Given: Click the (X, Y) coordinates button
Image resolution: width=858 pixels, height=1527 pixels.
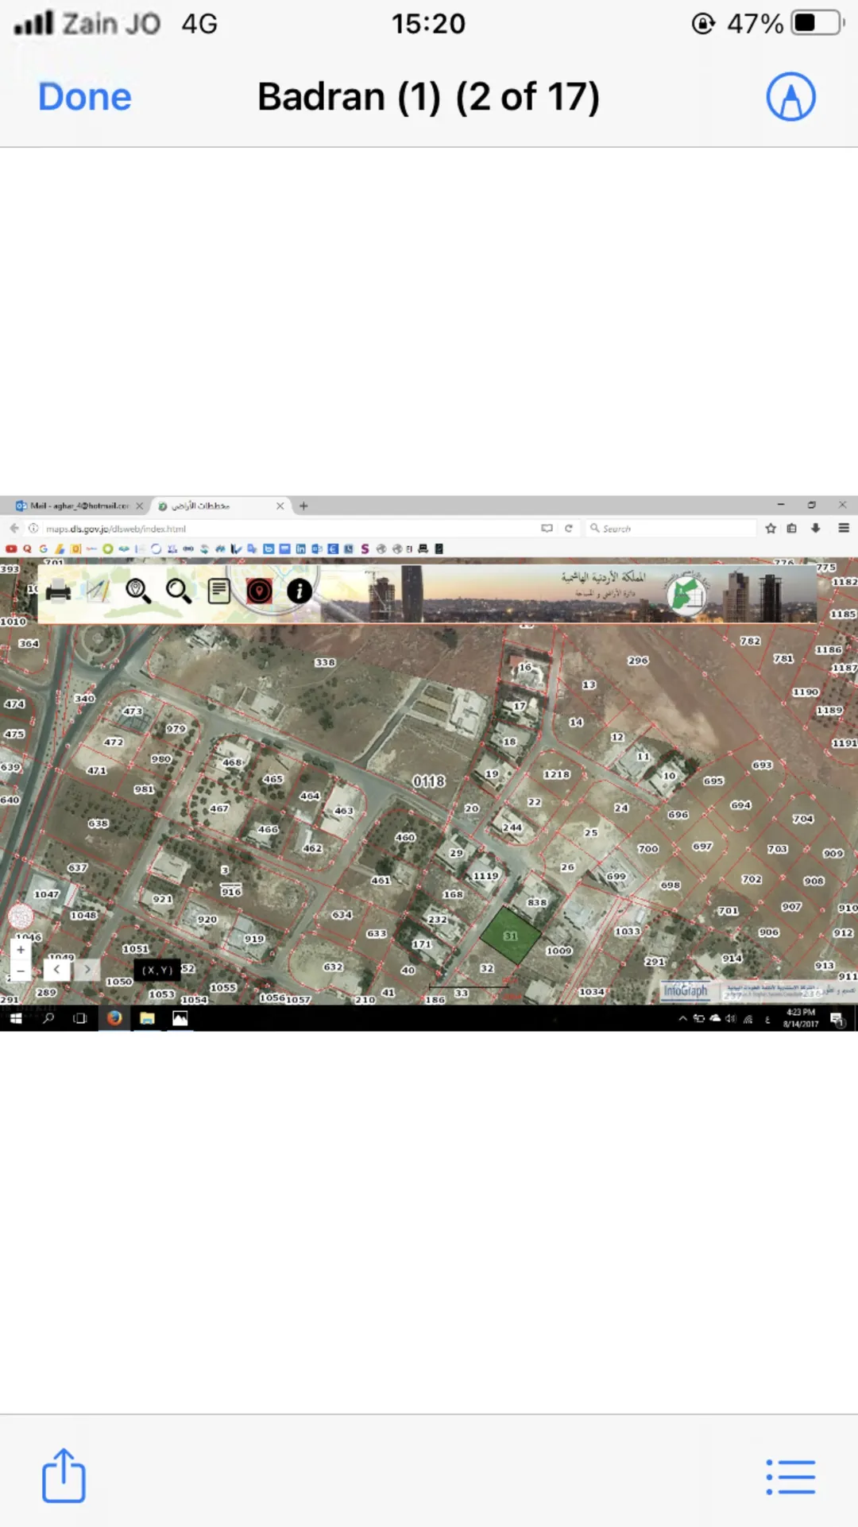Looking at the screenshot, I should 157,971.
